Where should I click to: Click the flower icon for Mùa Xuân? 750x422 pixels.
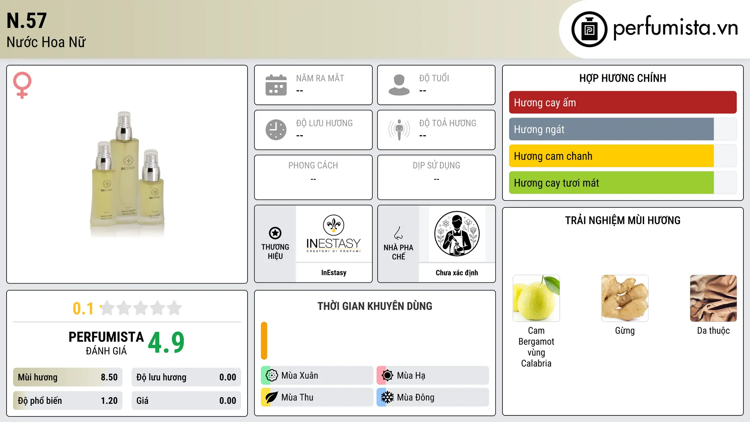point(272,375)
